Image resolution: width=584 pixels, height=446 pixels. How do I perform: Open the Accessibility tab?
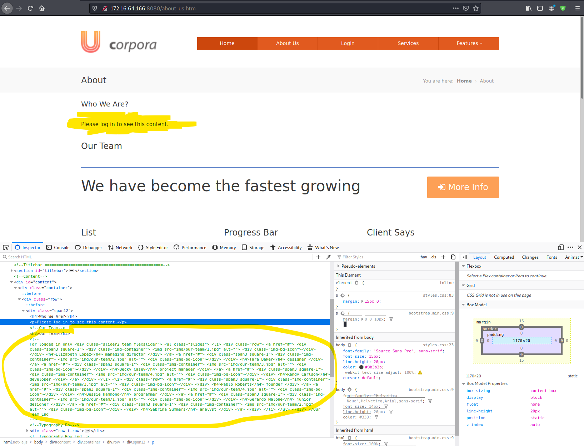coord(286,247)
